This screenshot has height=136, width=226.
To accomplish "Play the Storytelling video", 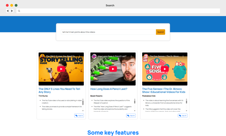I will (x=61, y=69).
